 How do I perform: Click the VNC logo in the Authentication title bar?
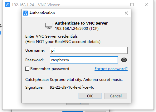point(25,13)
